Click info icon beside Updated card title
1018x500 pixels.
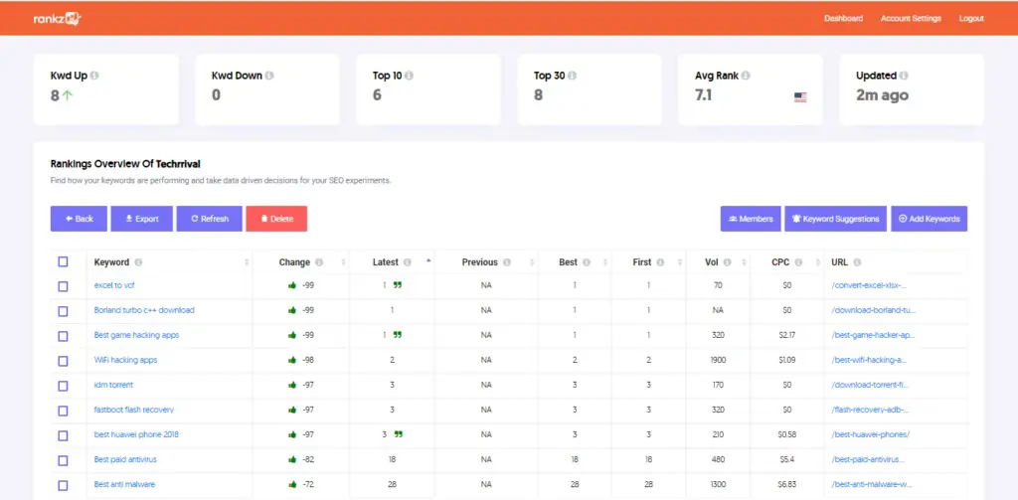904,76
